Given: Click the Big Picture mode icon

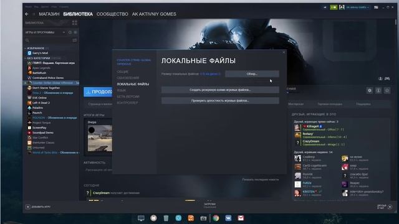Looking at the screenshot, I should click(x=376, y=7).
